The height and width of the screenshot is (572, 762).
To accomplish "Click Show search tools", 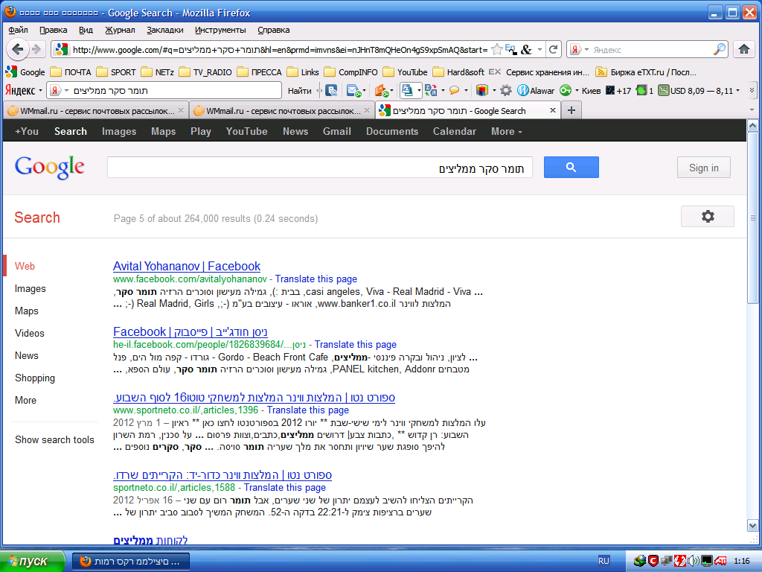I will point(54,439).
